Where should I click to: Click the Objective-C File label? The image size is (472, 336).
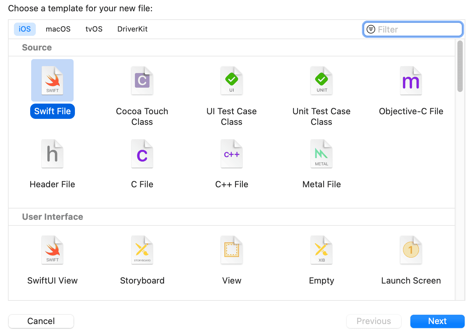coord(411,111)
